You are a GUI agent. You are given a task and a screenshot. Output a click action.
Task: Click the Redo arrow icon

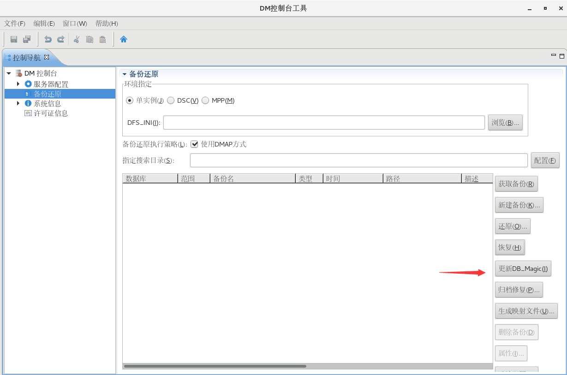(60, 39)
